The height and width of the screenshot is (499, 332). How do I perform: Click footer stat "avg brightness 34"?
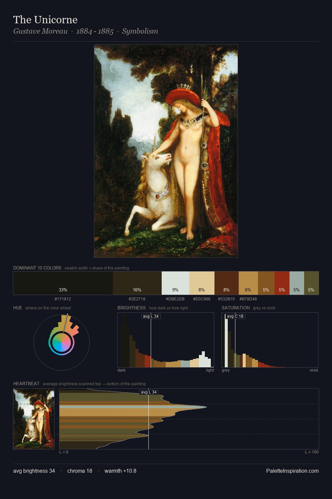[34, 471]
